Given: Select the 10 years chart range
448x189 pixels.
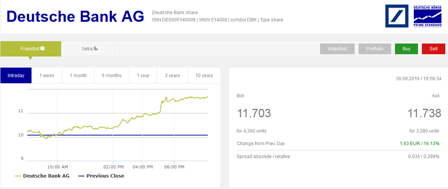Looking at the screenshot, I should [x=204, y=76].
